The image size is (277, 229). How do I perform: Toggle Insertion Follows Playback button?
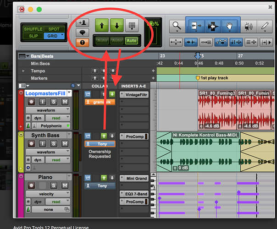266,42
